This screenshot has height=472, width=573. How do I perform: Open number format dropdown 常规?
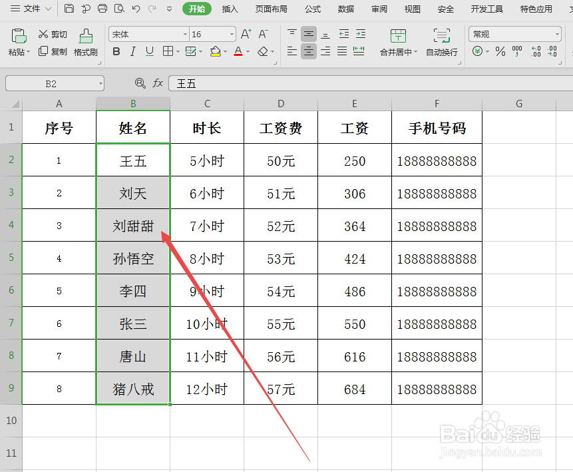(557, 35)
